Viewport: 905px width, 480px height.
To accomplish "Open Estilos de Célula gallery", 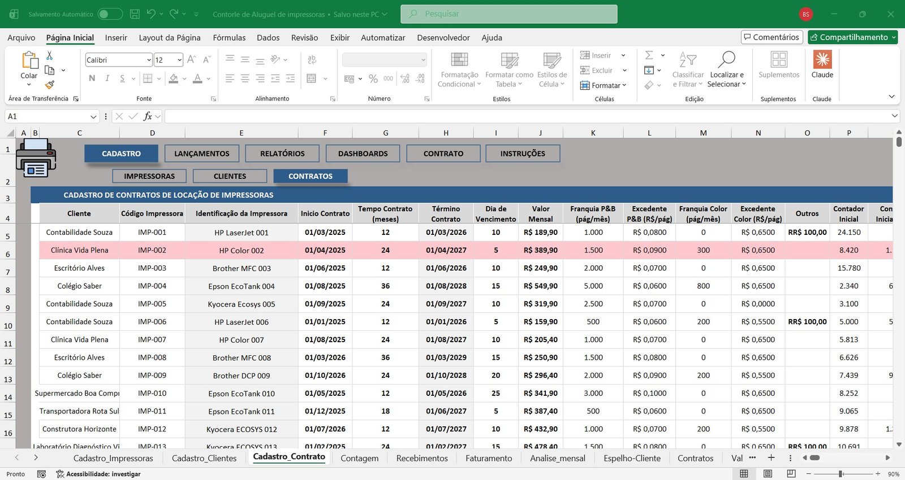I will click(552, 69).
